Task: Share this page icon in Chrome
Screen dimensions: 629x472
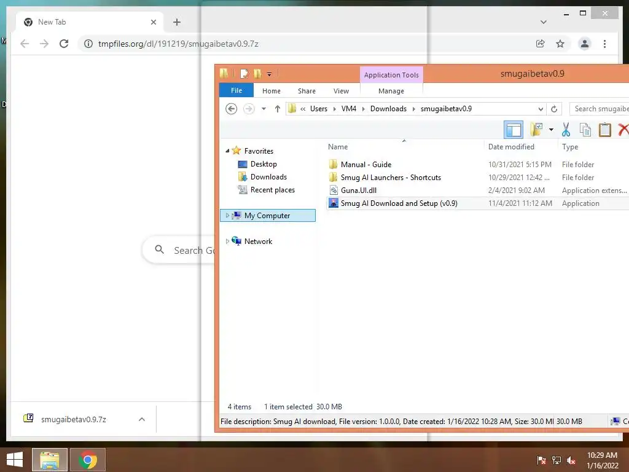Action: tap(541, 44)
